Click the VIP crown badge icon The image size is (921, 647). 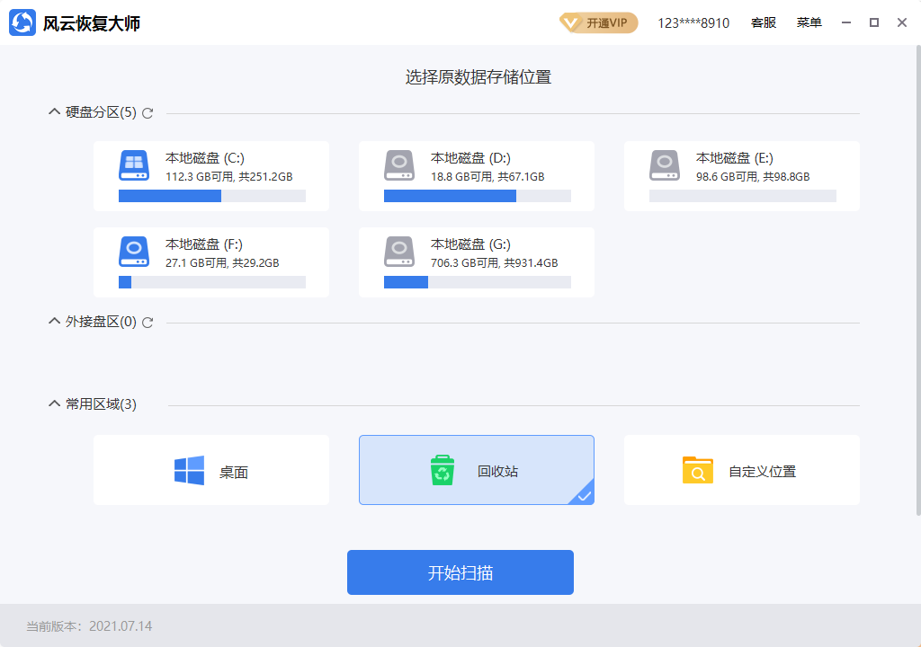[x=569, y=22]
